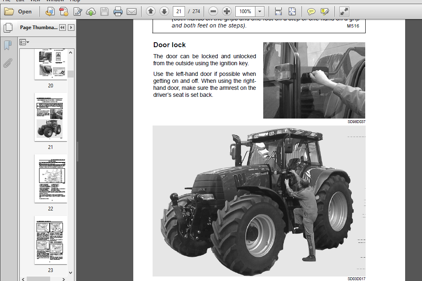Click the Page Thumbnails panel title
The width and height of the screenshot is (422, 281).
[39, 27]
